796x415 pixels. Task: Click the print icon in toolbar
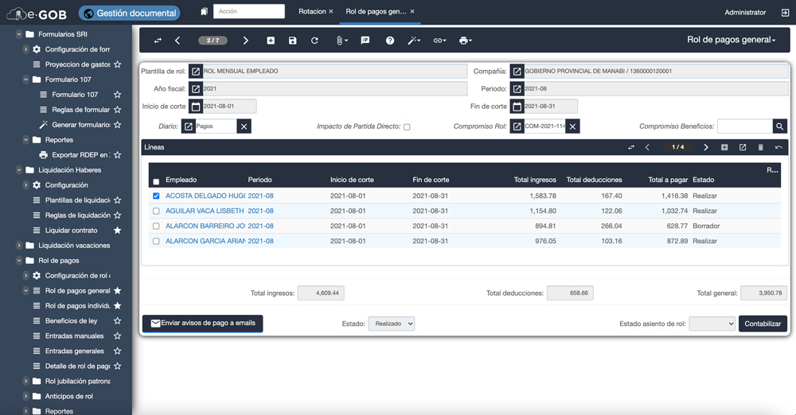(x=465, y=41)
